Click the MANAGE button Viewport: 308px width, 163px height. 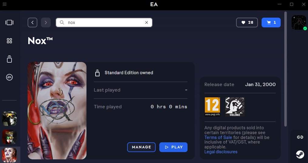point(141,147)
